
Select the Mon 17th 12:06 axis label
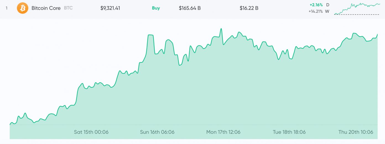(x=223, y=132)
